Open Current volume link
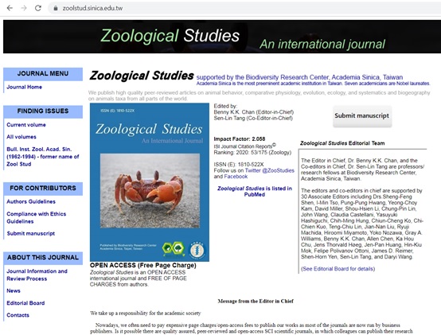The image size is (441, 335). pyautogui.click(x=26, y=125)
